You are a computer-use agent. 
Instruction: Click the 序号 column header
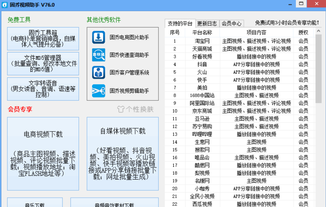click(x=175, y=32)
